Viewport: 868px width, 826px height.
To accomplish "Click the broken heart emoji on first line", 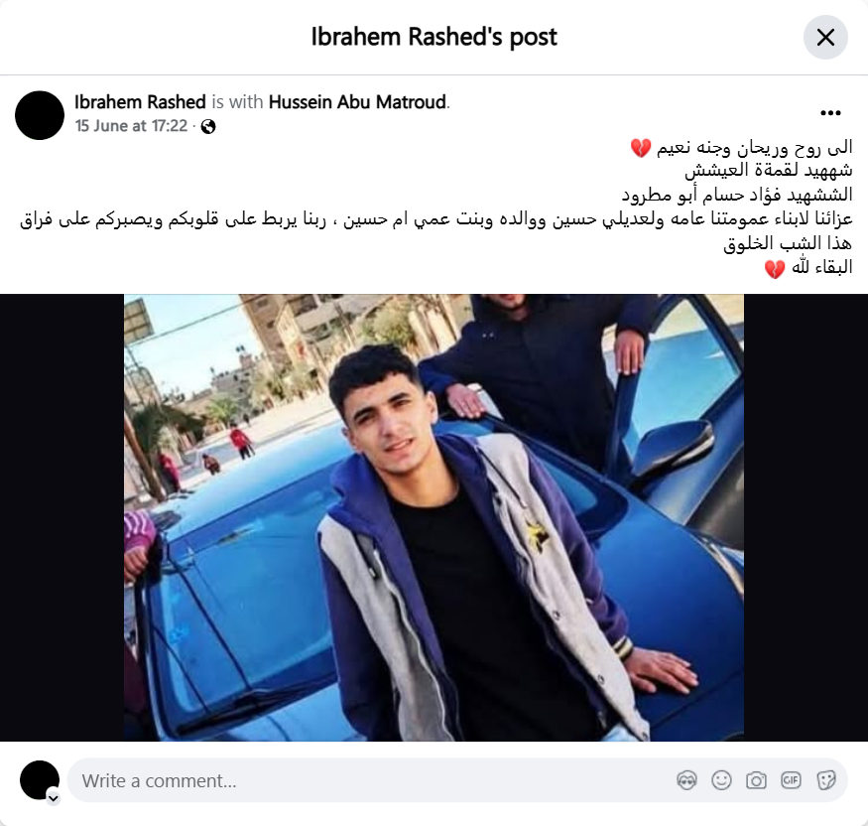I will [x=641, y=148].
